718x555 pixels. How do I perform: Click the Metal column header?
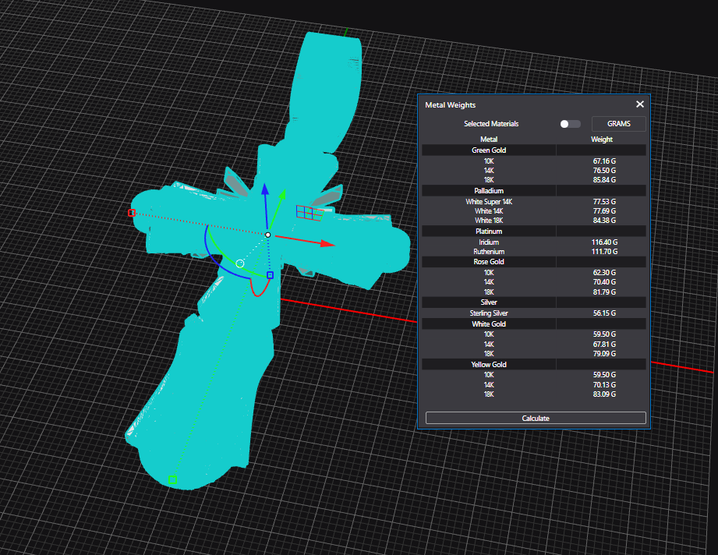click(489, 140)
